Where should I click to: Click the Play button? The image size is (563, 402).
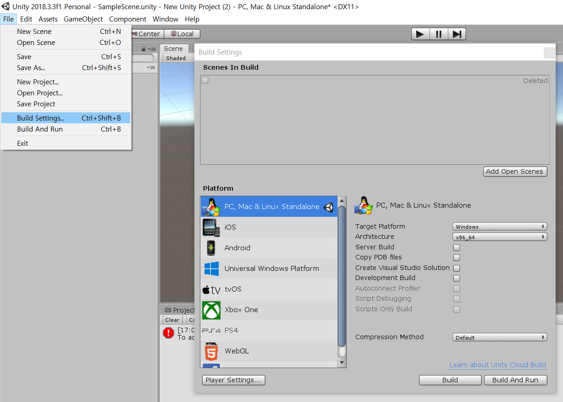tap(420, 34)
